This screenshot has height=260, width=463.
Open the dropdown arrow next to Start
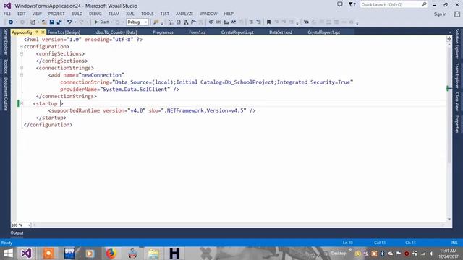click(111, 22)
